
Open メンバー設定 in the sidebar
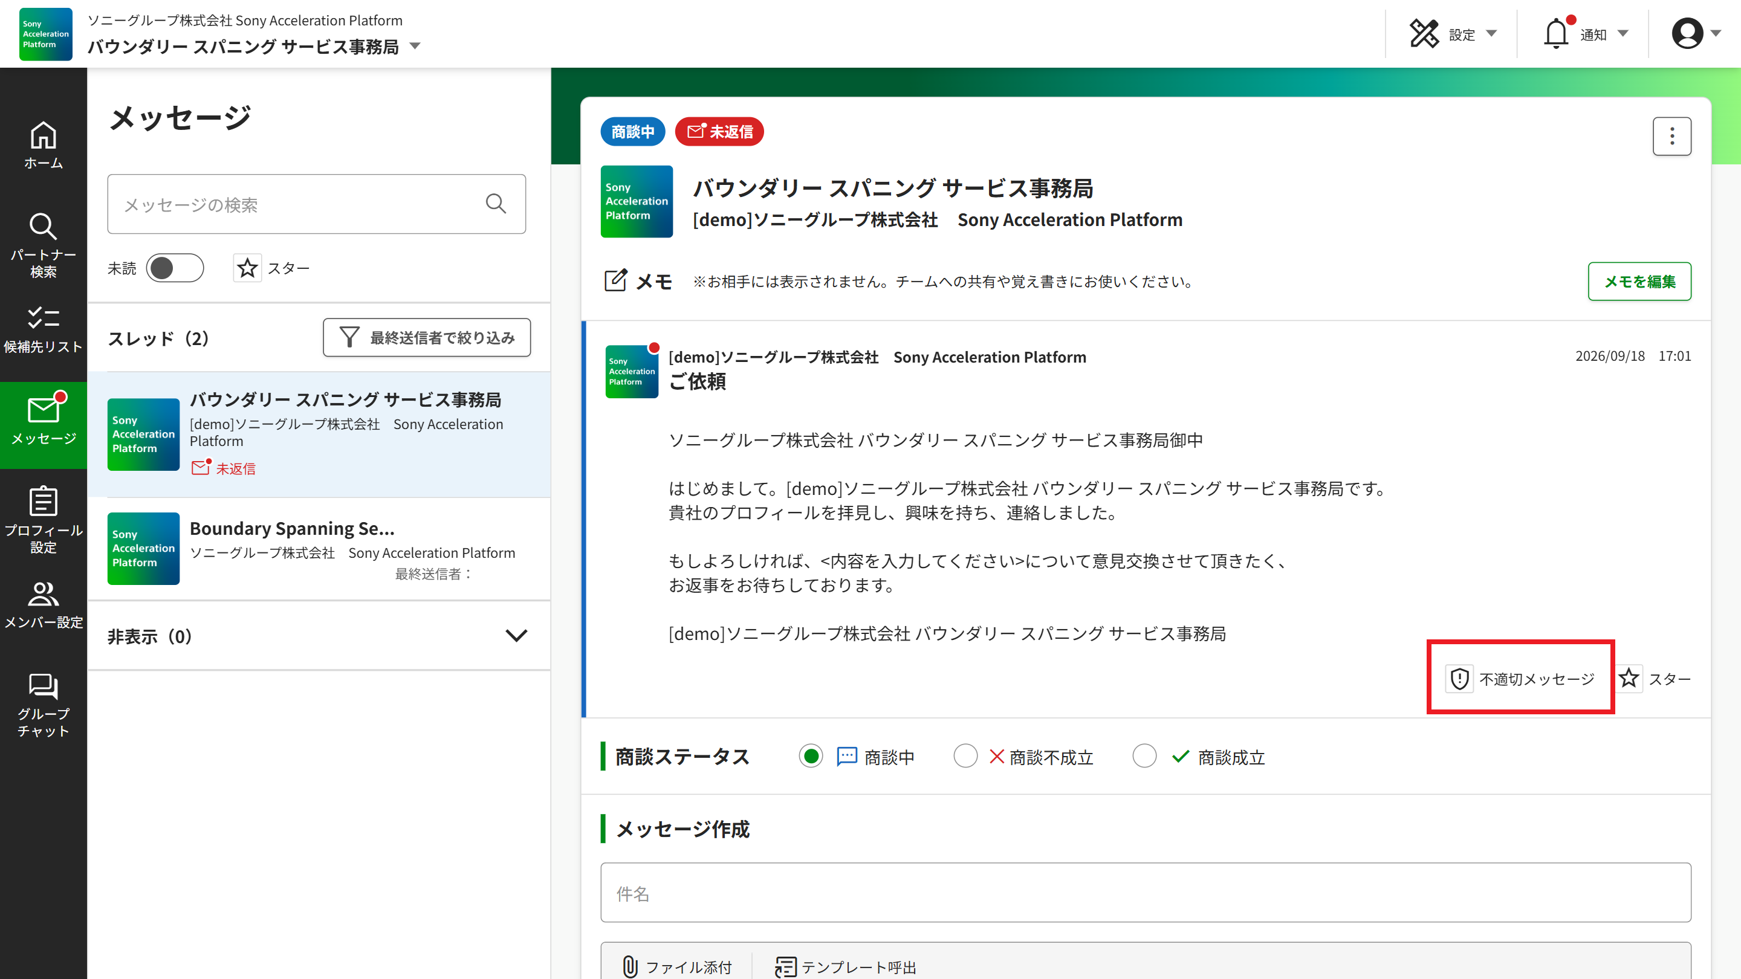44,605
